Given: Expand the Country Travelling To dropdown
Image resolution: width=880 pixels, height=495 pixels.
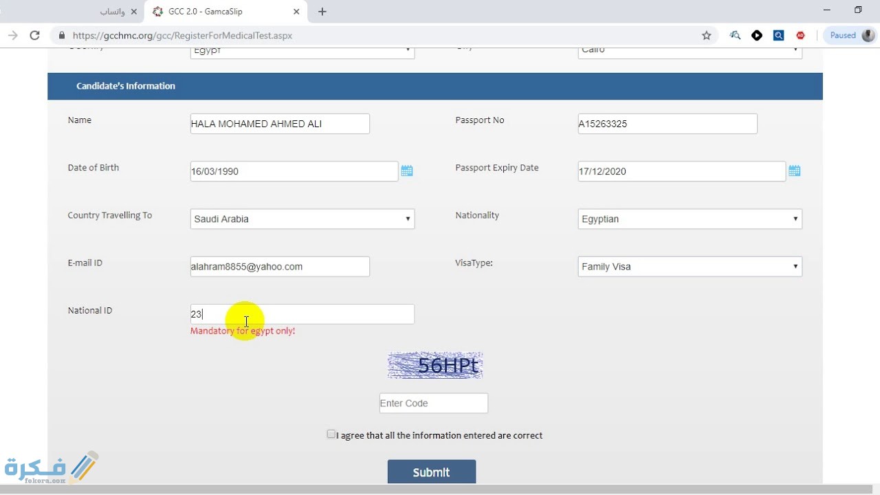Looking at the screenshot, I should [302, 219].
